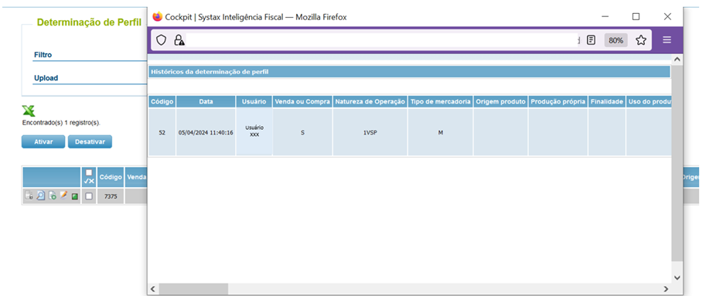Click the copy-add document icon in row 7375
The width and height of the screenshot is (706, 296).
[x=53, y=196]
